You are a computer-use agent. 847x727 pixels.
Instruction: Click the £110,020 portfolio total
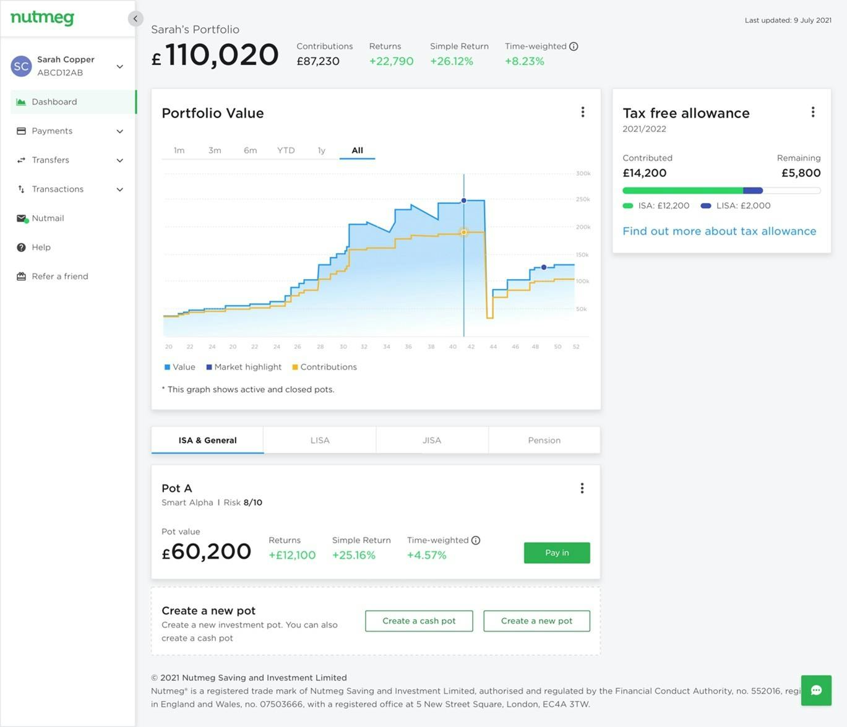[215, 55]
